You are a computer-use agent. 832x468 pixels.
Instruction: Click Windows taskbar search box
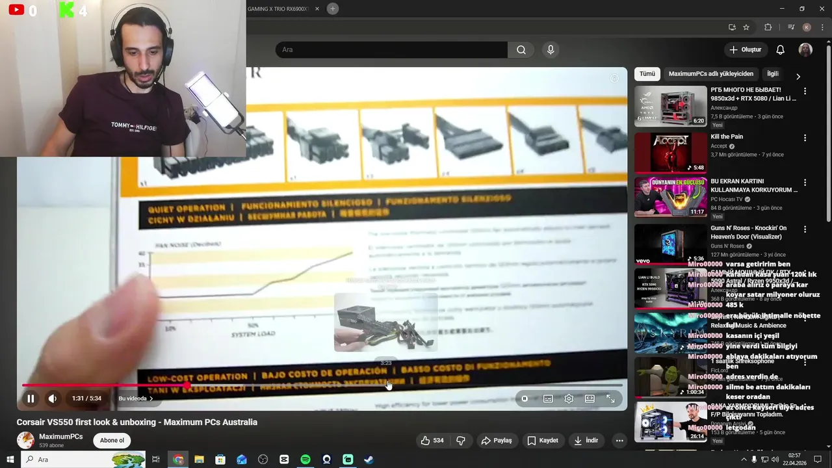pyautogui.click(x=83, y=460)
